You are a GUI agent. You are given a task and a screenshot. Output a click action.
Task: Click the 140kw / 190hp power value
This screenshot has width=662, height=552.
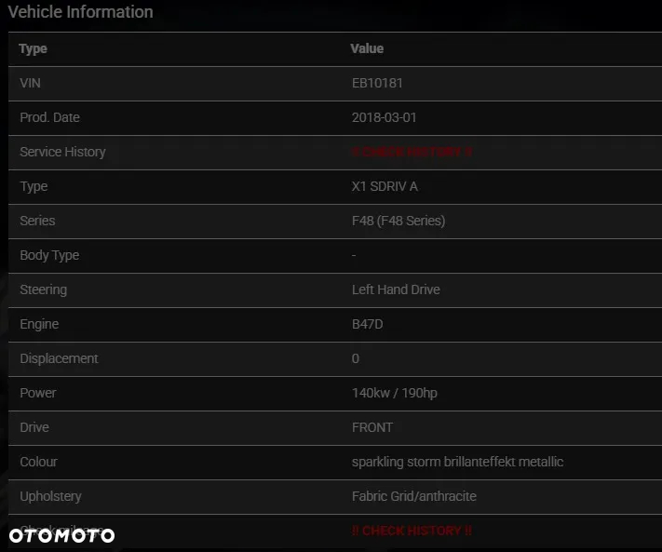395,393
